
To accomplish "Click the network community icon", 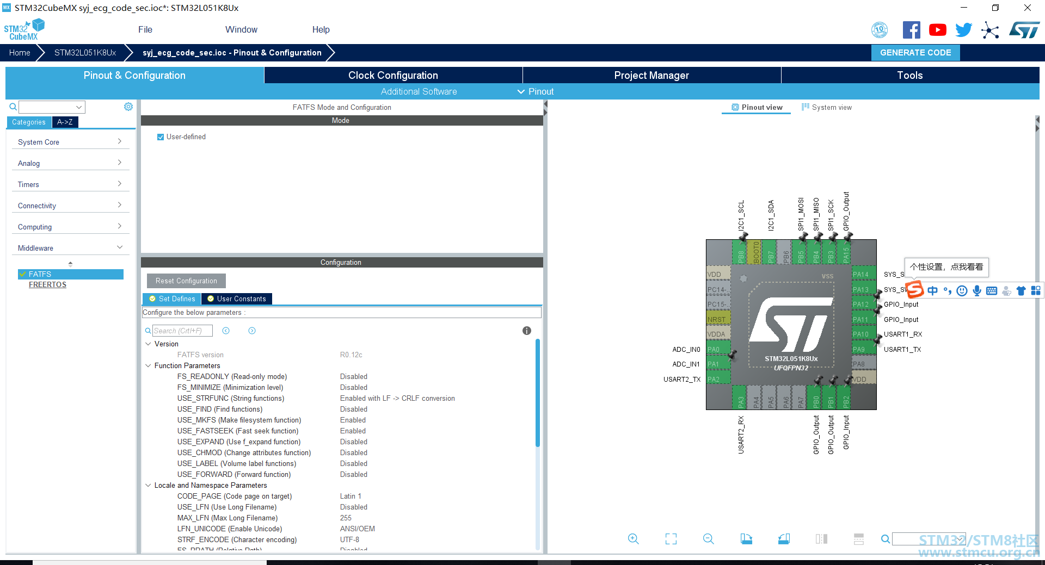I will pos(990,30).
